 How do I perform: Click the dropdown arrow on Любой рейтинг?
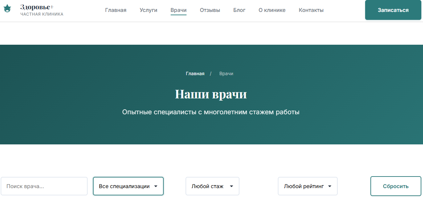[x=330, y=186]
